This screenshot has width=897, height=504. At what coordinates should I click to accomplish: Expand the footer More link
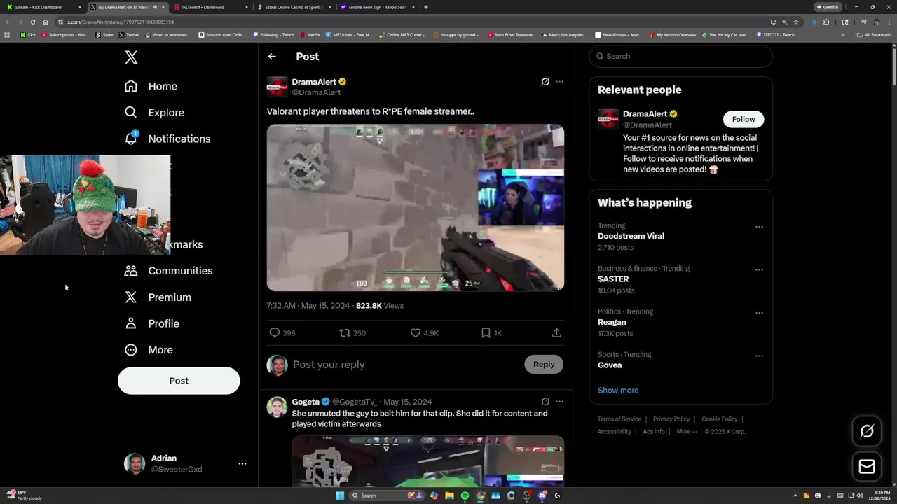[686, 432]
